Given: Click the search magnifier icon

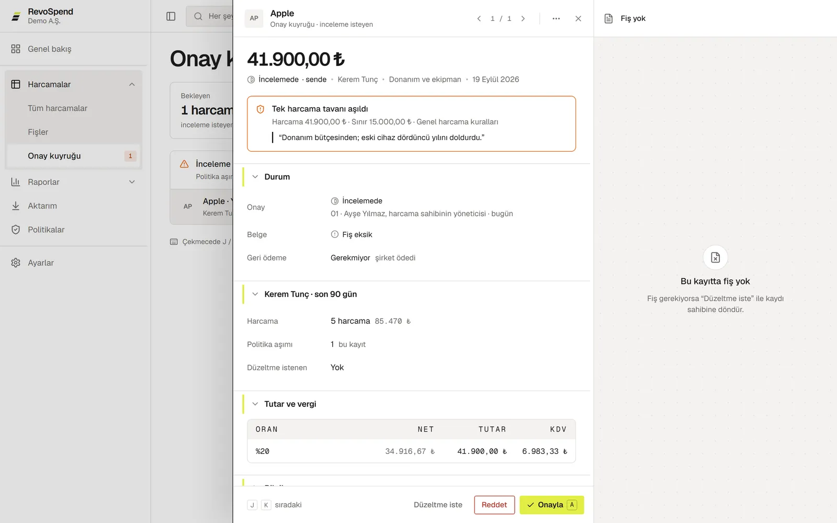Looking at the screenshot, I should coord(198,16).
